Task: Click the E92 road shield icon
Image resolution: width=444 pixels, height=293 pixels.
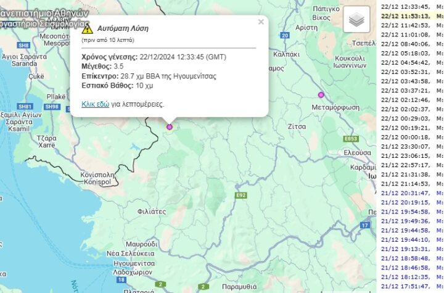Action: click(241, 196)
